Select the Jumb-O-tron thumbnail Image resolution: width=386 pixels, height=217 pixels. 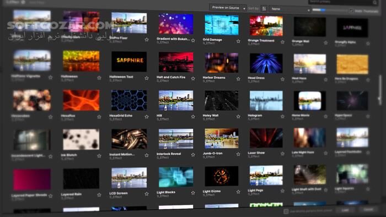pyautogui.click(x=222, y=138)
